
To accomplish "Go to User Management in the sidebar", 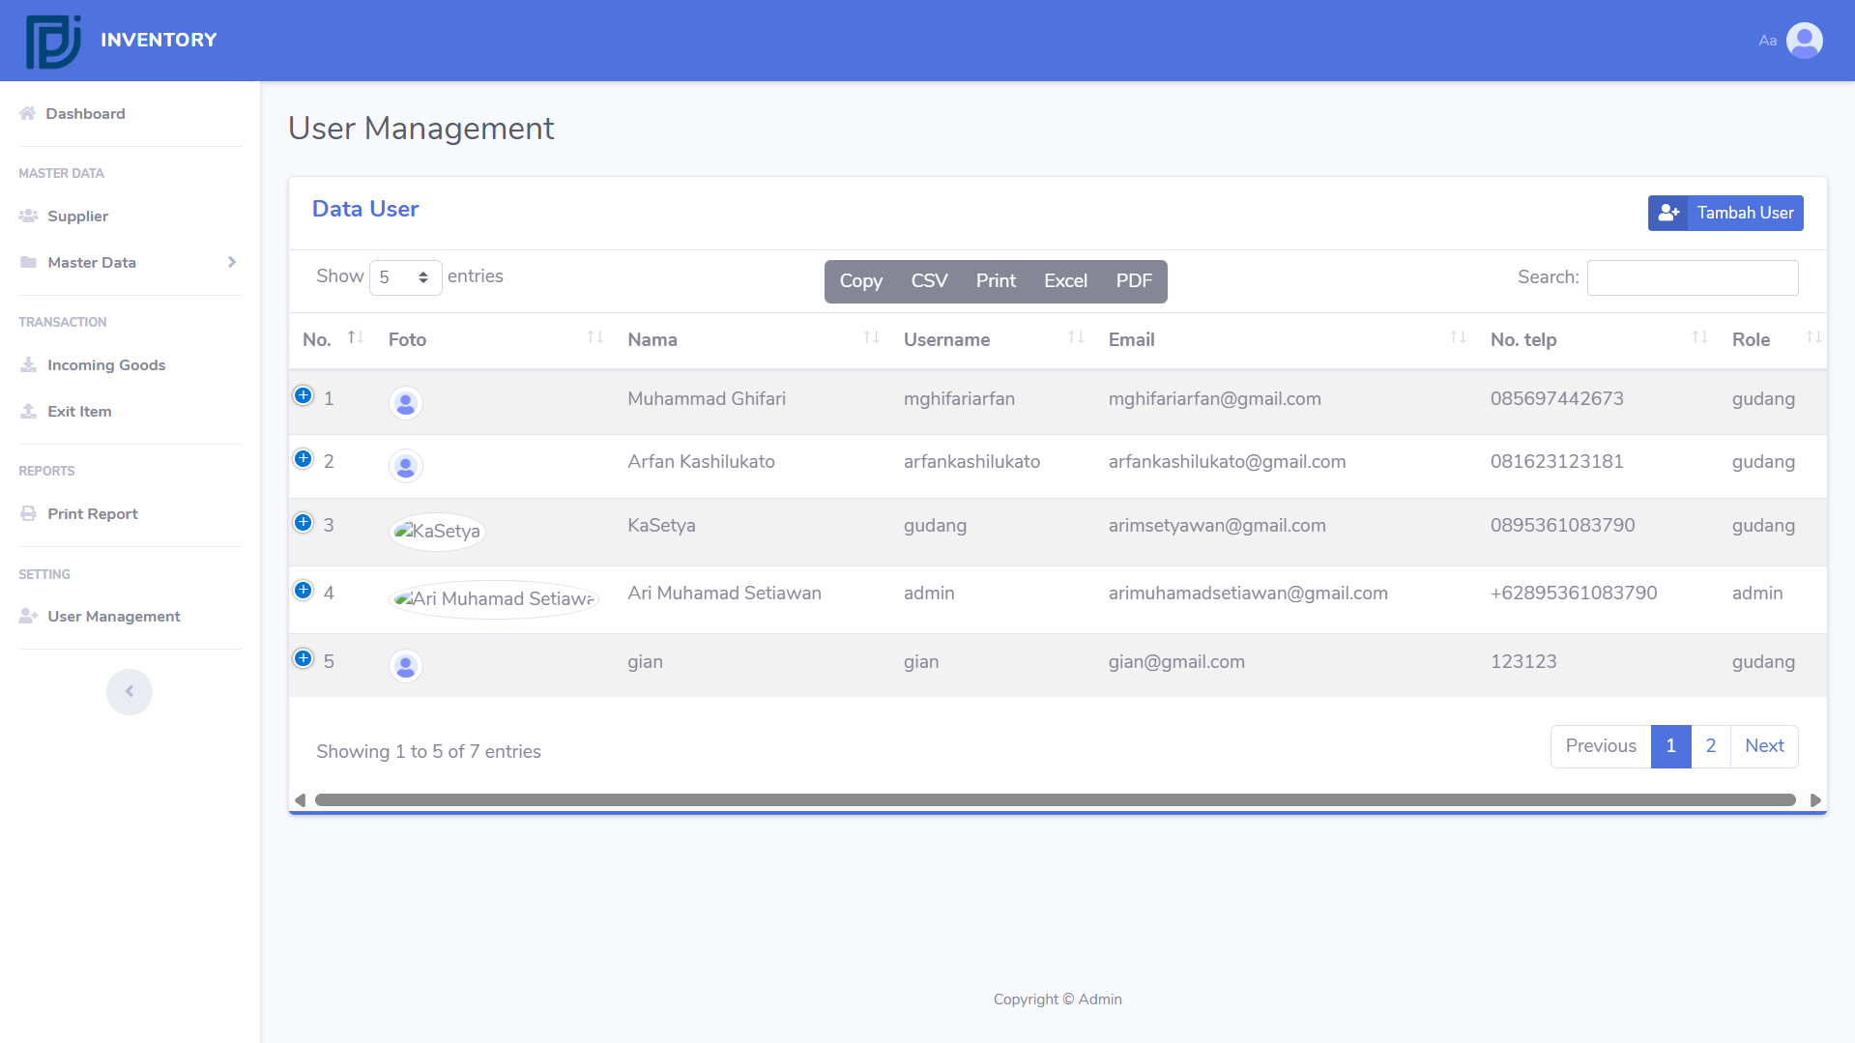I will pyautogui.click(x=113, y=616).
